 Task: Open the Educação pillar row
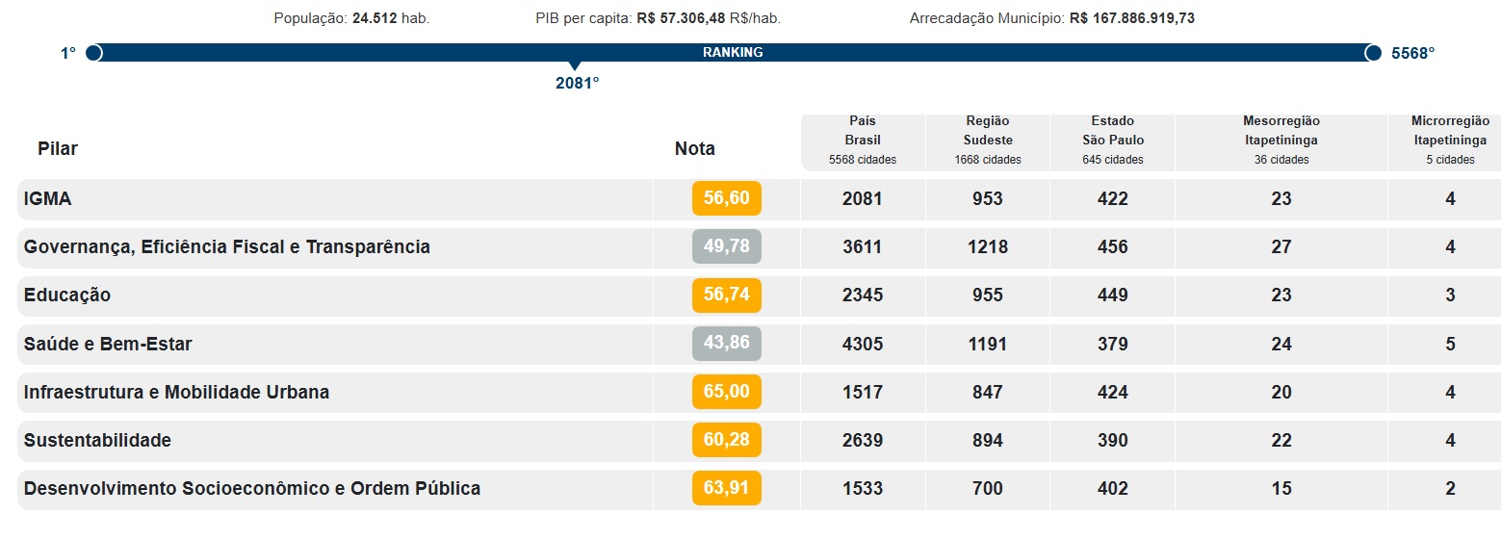pyautogui.click(x=67, y=296)
